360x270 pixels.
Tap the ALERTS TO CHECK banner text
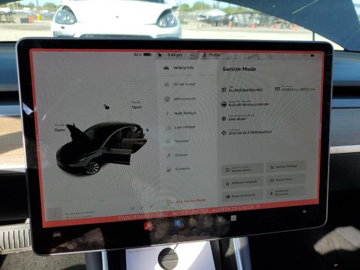(236, 209)
